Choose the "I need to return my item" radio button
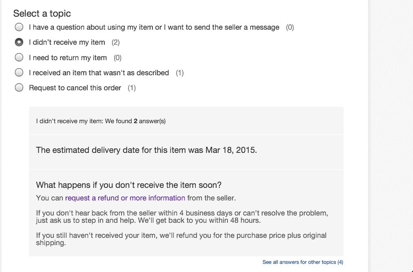The height and width of the screenshot is (272, 413). (x=19, y=57)
